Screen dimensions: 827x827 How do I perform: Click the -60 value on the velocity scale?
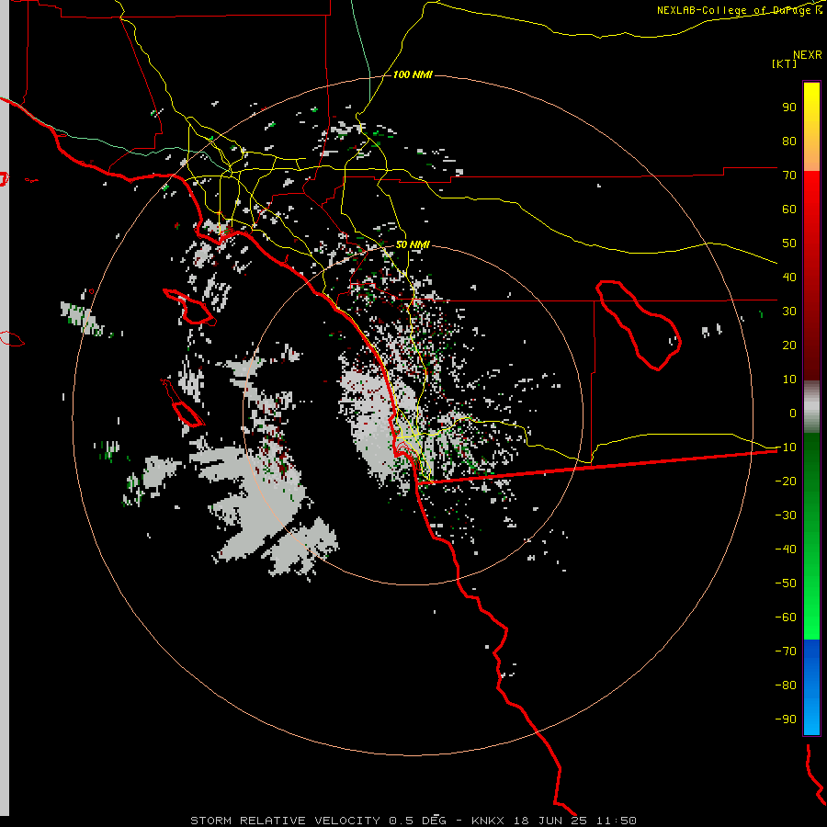(786, 617)
